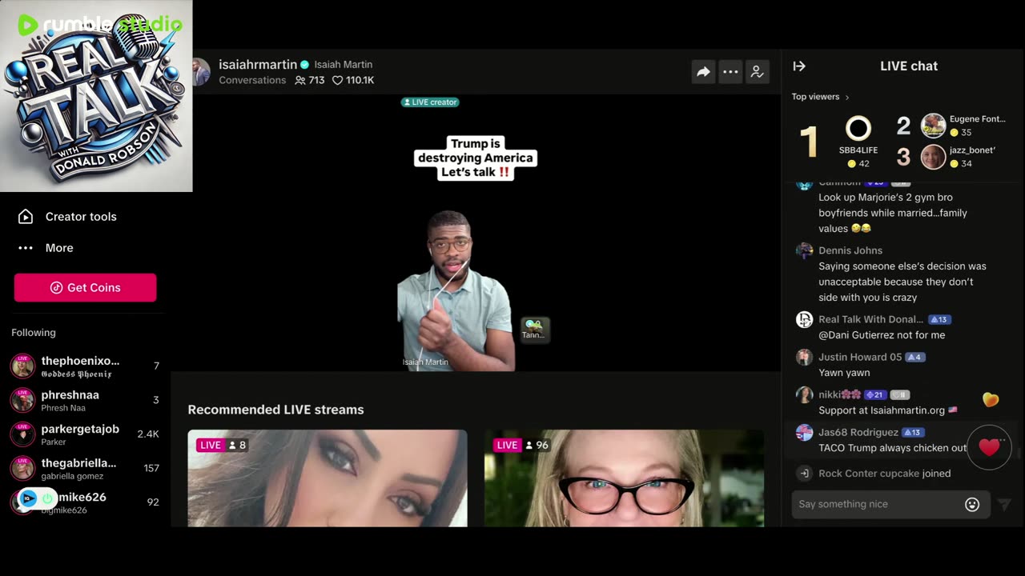Click Jas68 Rodriguez's level 13 badge
The width and height of the screenshot is (1025, 576).
click(912, 432)
